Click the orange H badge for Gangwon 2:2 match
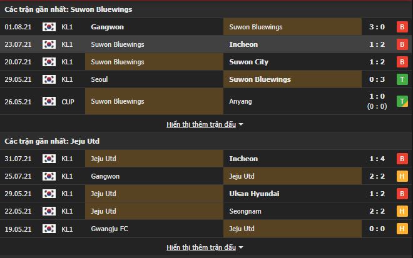 pyautogui.click(x=400, y=176)
